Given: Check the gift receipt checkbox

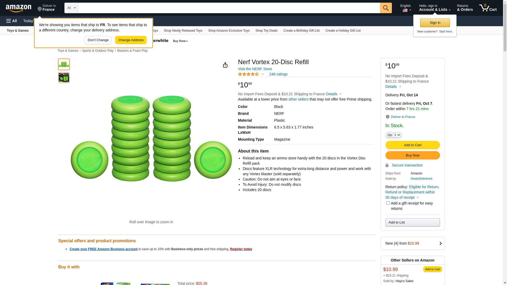Looking at the screenshot, I should coord(388,203).
